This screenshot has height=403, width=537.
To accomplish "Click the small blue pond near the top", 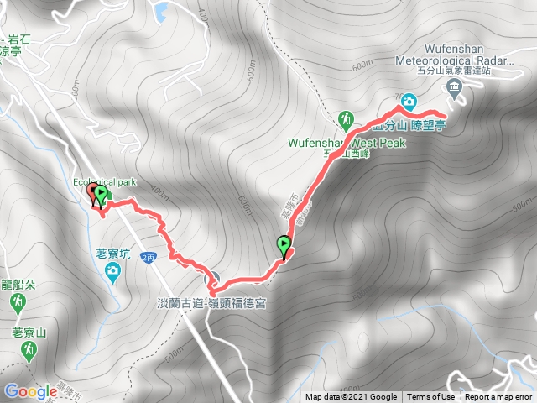I will pos(161,13).
